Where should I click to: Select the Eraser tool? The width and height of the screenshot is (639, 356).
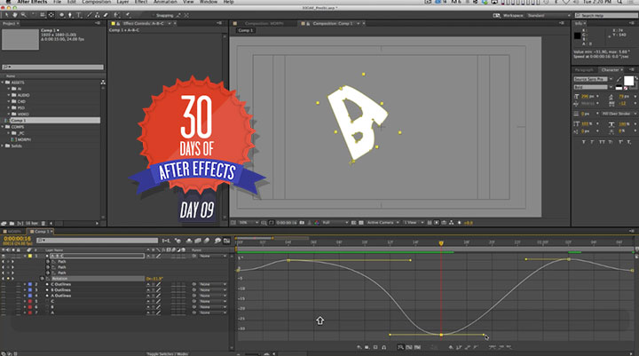pos(106,15)
